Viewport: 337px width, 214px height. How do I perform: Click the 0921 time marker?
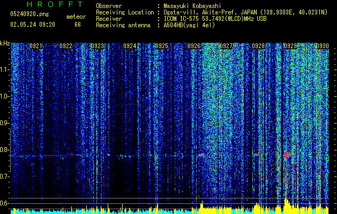pyautogui.click(x=36, y=46)
